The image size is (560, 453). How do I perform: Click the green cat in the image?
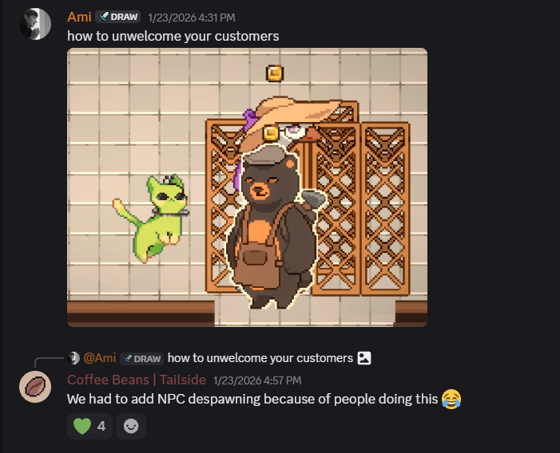(153, 218)
